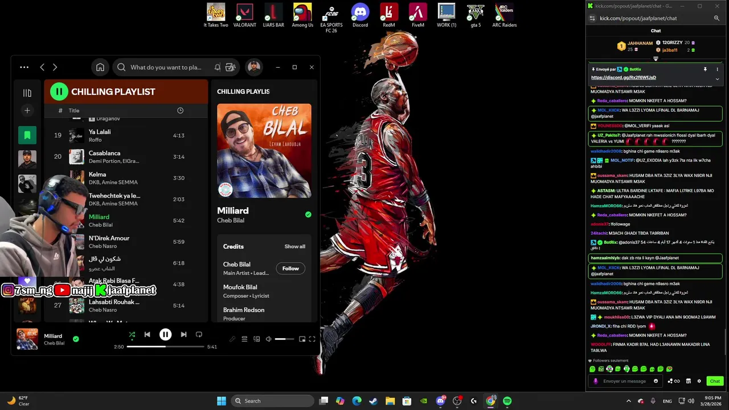Show all credits
This screenshot has height=410, width=729.
tap(295, 247)
